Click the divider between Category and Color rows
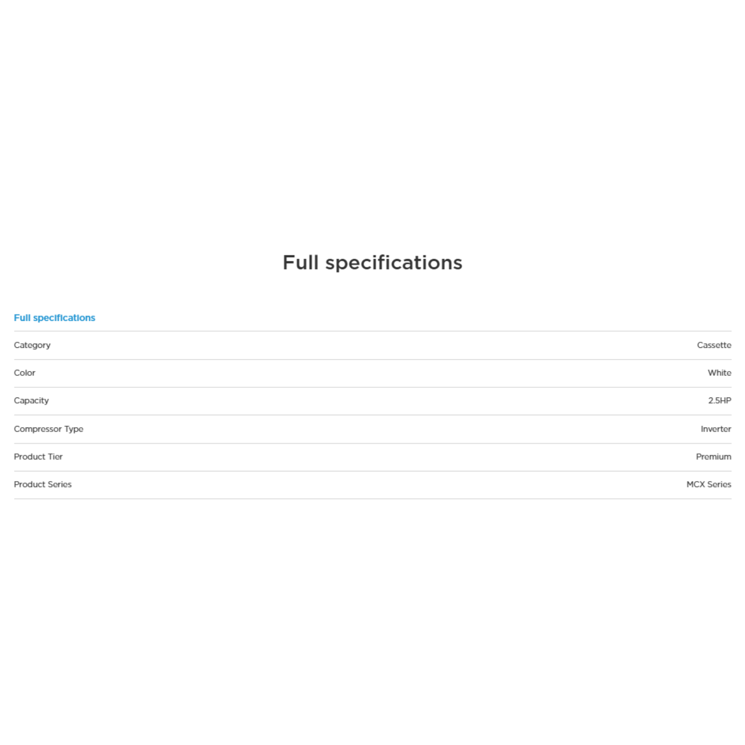 pyautogui.click(x=372, y=360)
